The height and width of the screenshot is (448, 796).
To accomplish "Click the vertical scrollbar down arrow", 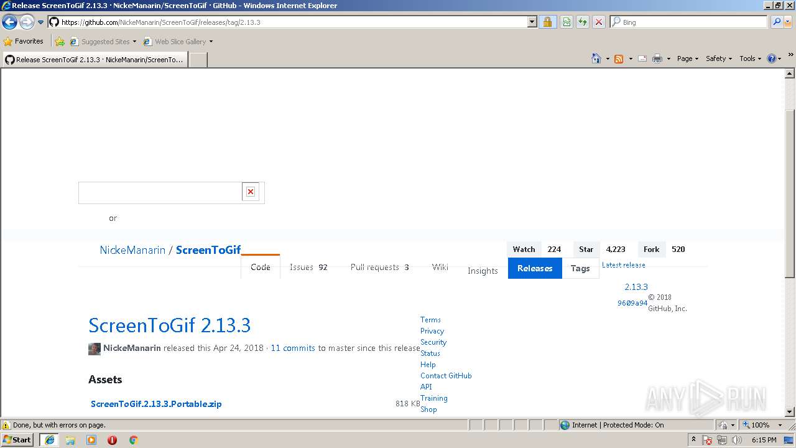I will coord(790,411).
